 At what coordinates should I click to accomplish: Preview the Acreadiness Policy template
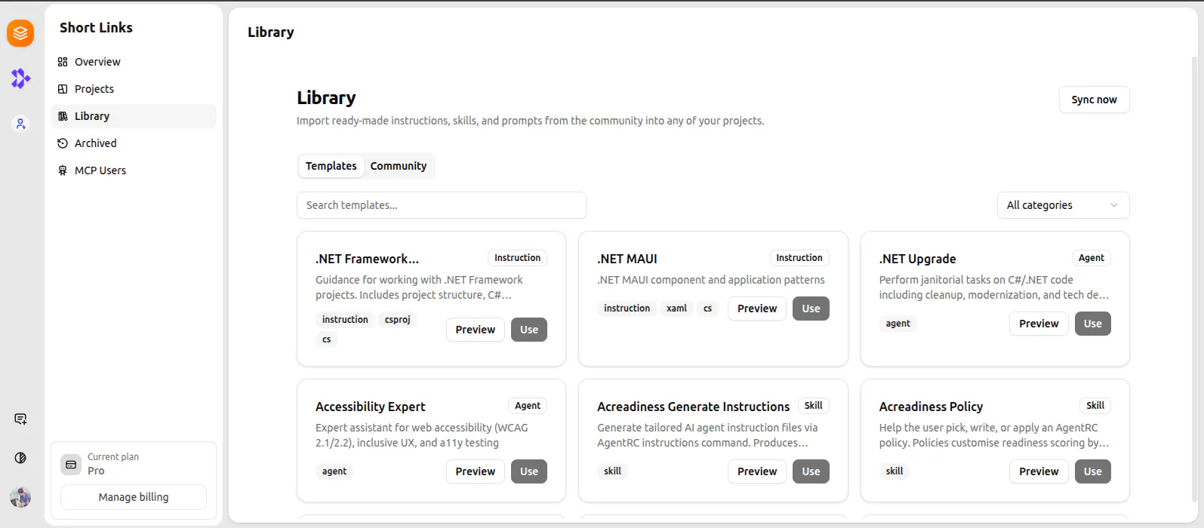coord(1039,471)
